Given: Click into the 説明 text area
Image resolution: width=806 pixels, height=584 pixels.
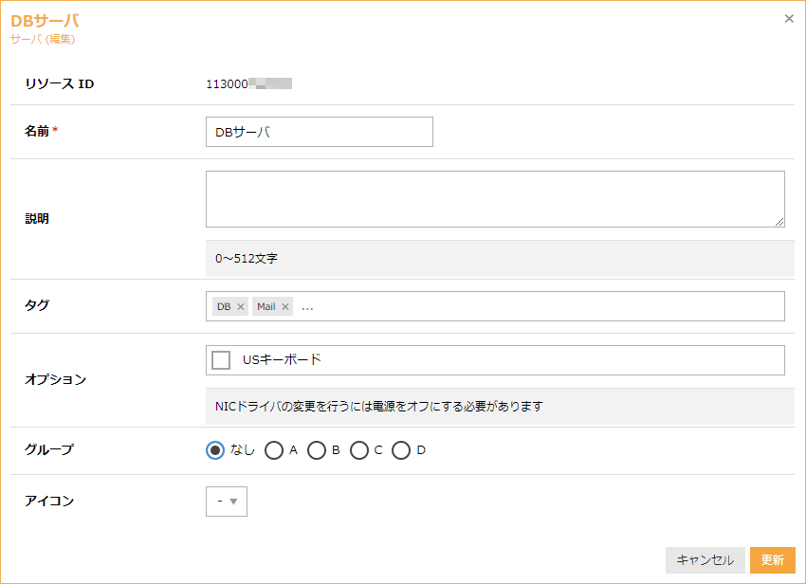Looking at the screenshot, I should 494,199.
